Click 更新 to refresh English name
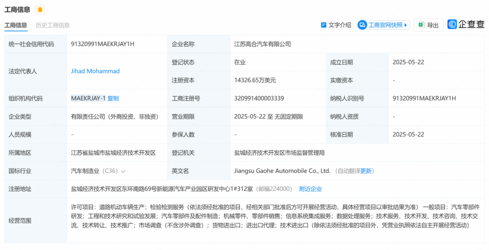 pyautogui.click(x=366, y=171)
